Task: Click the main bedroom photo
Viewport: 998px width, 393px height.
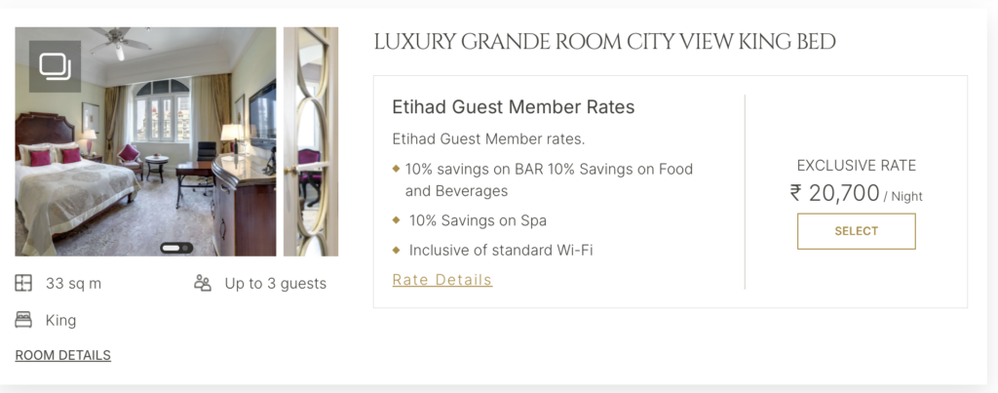Action: click(x=146, y=156)
